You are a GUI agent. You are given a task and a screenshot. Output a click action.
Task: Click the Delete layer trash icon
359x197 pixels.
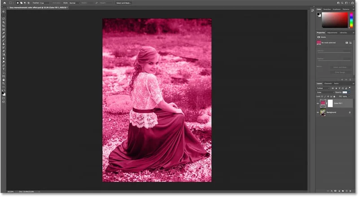pos(350,191)
